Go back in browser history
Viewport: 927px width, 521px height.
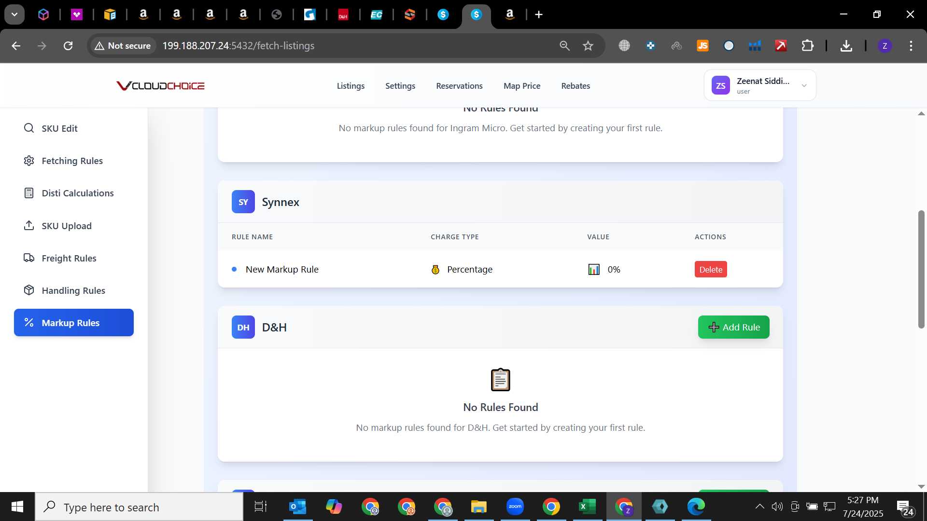pos(16,46)
